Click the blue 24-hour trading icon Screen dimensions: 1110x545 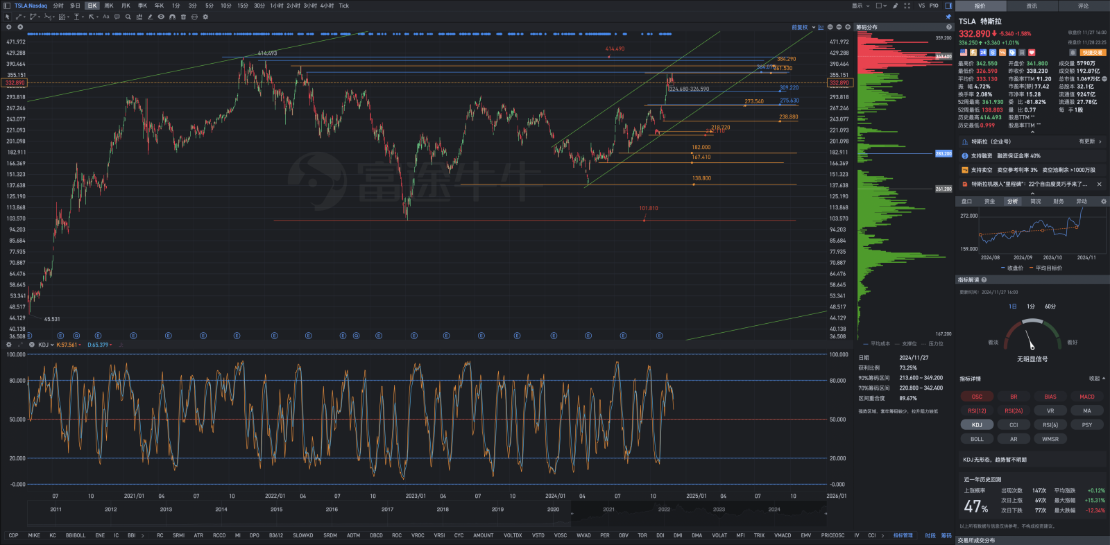click(x=983, y=53)
